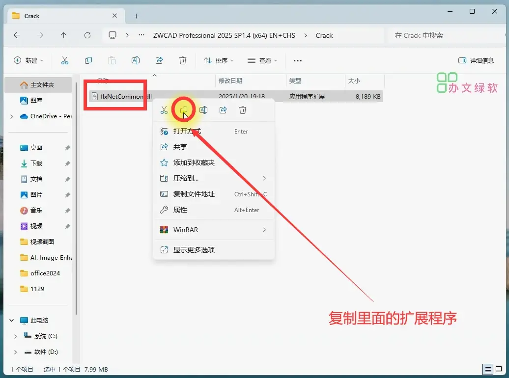Choose 添加到收藏夹 in context menu
This screenshot has height=378, width=509.
coord(214,162)
